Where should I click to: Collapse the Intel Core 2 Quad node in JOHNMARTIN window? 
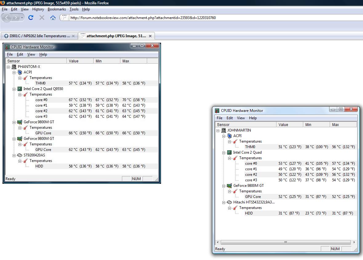pos(224,153)
